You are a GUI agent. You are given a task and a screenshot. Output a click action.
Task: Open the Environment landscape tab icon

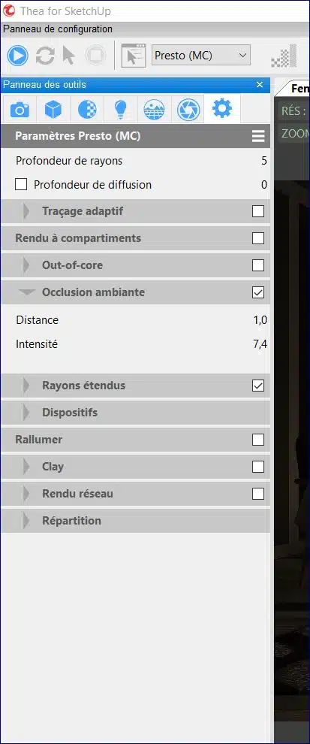click(x=154, y=110)
